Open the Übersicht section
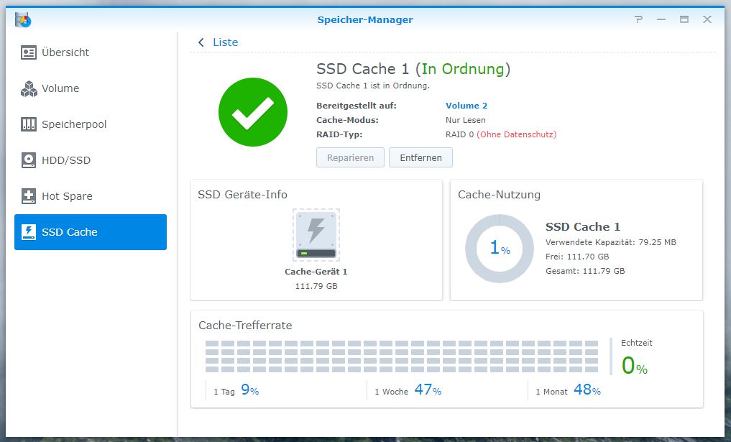 pyautogui.click(x=91, y=52)
